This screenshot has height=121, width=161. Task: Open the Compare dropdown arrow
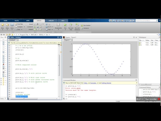[x=24, y=27]
